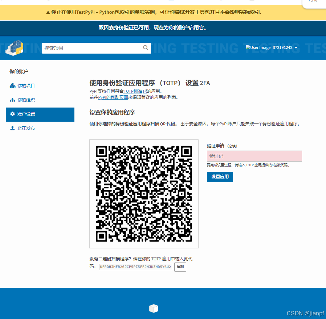Click the organization sitemap icon in the sidebar
The width and height of the screenshot is (326, 319).
[12, 100]
